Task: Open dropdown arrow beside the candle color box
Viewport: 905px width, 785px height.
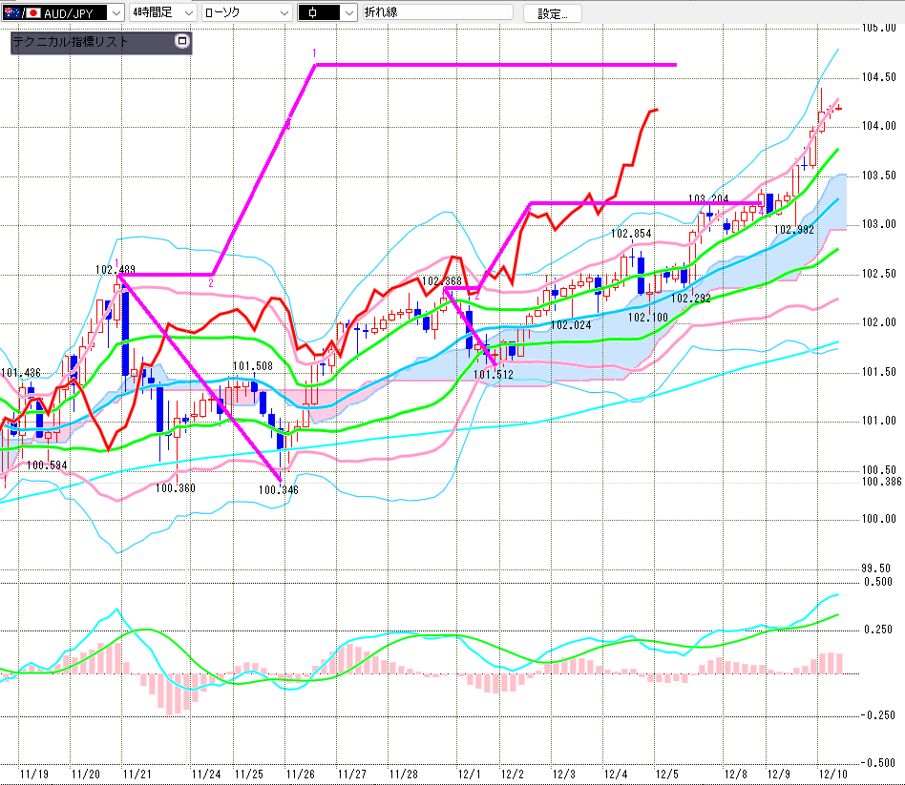Action: pyautogui.click(x=348, y=12)
